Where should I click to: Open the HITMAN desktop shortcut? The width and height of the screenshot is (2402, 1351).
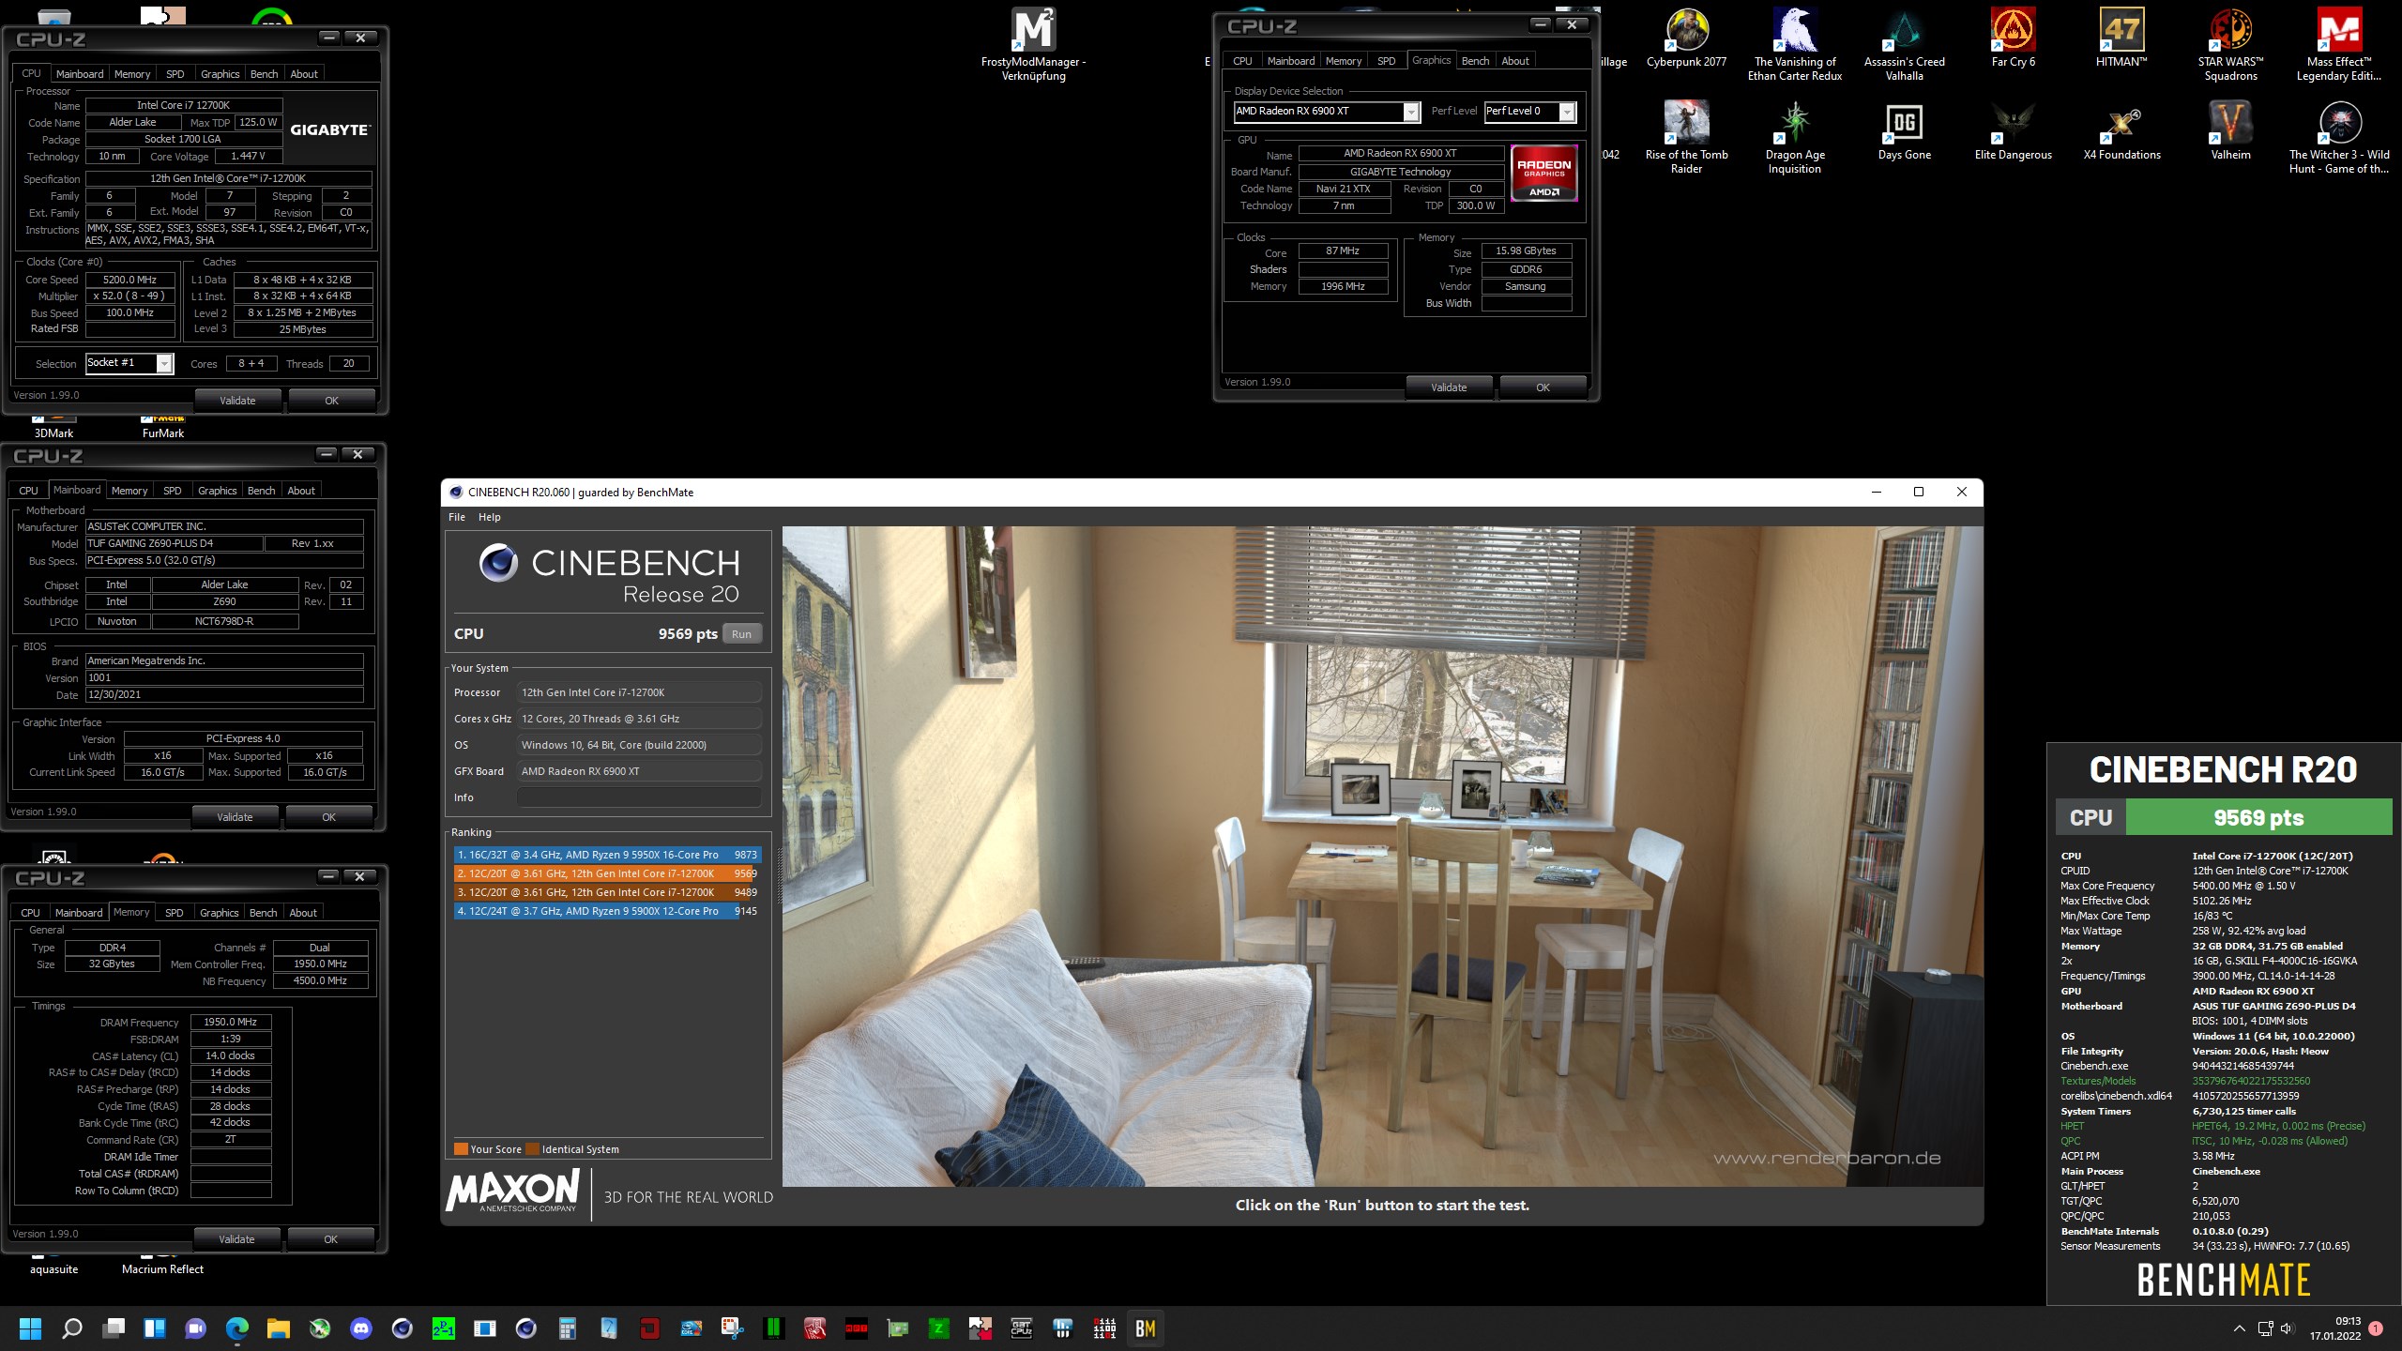pos(2121,39)
